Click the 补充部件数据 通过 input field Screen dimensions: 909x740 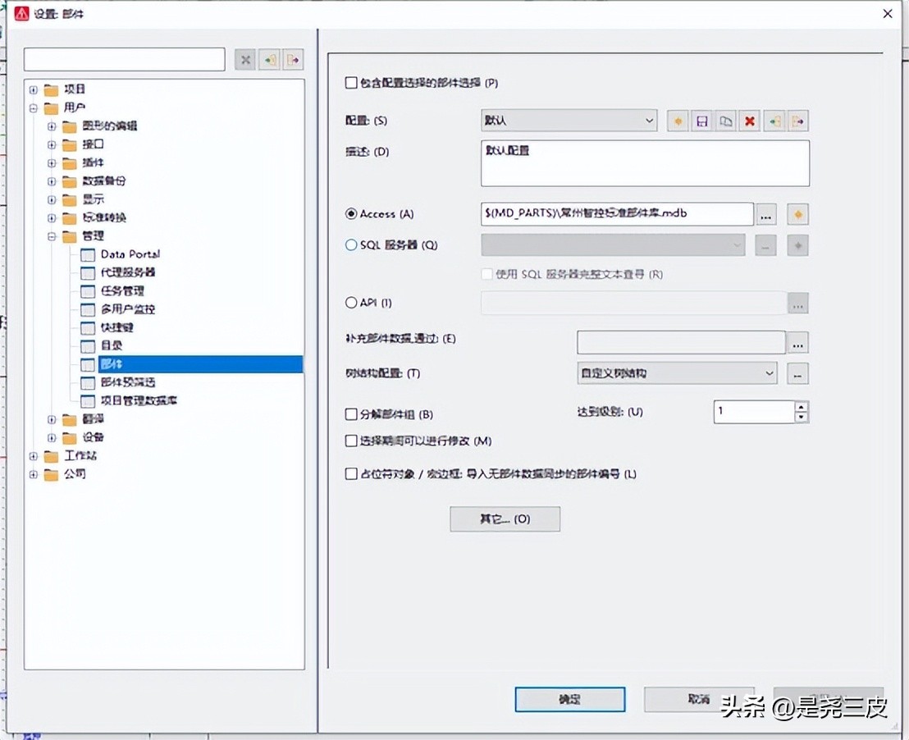[x=681, y=343]
